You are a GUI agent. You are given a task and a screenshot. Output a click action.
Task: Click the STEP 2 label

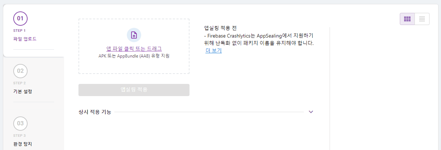19,83
